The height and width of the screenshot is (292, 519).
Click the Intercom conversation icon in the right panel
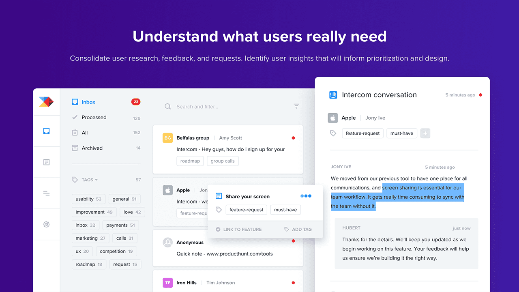333,94
